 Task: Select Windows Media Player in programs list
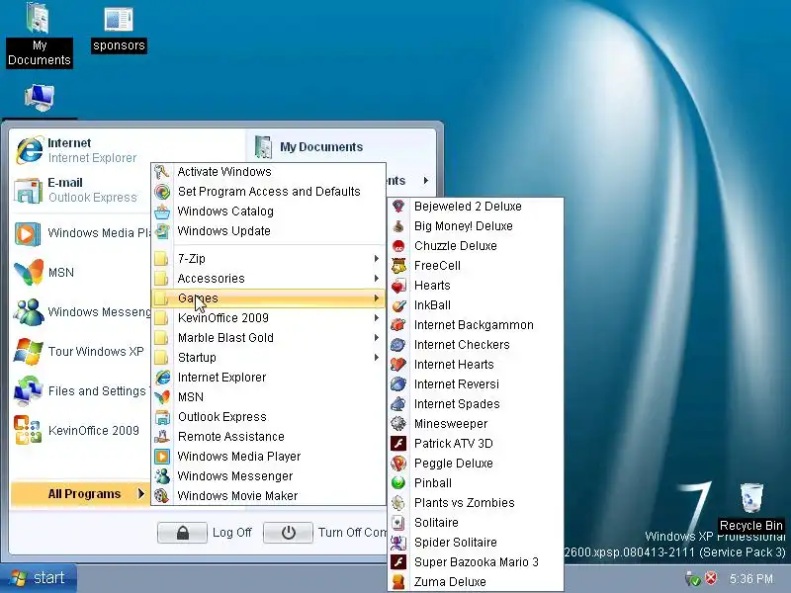coord(268,457)
